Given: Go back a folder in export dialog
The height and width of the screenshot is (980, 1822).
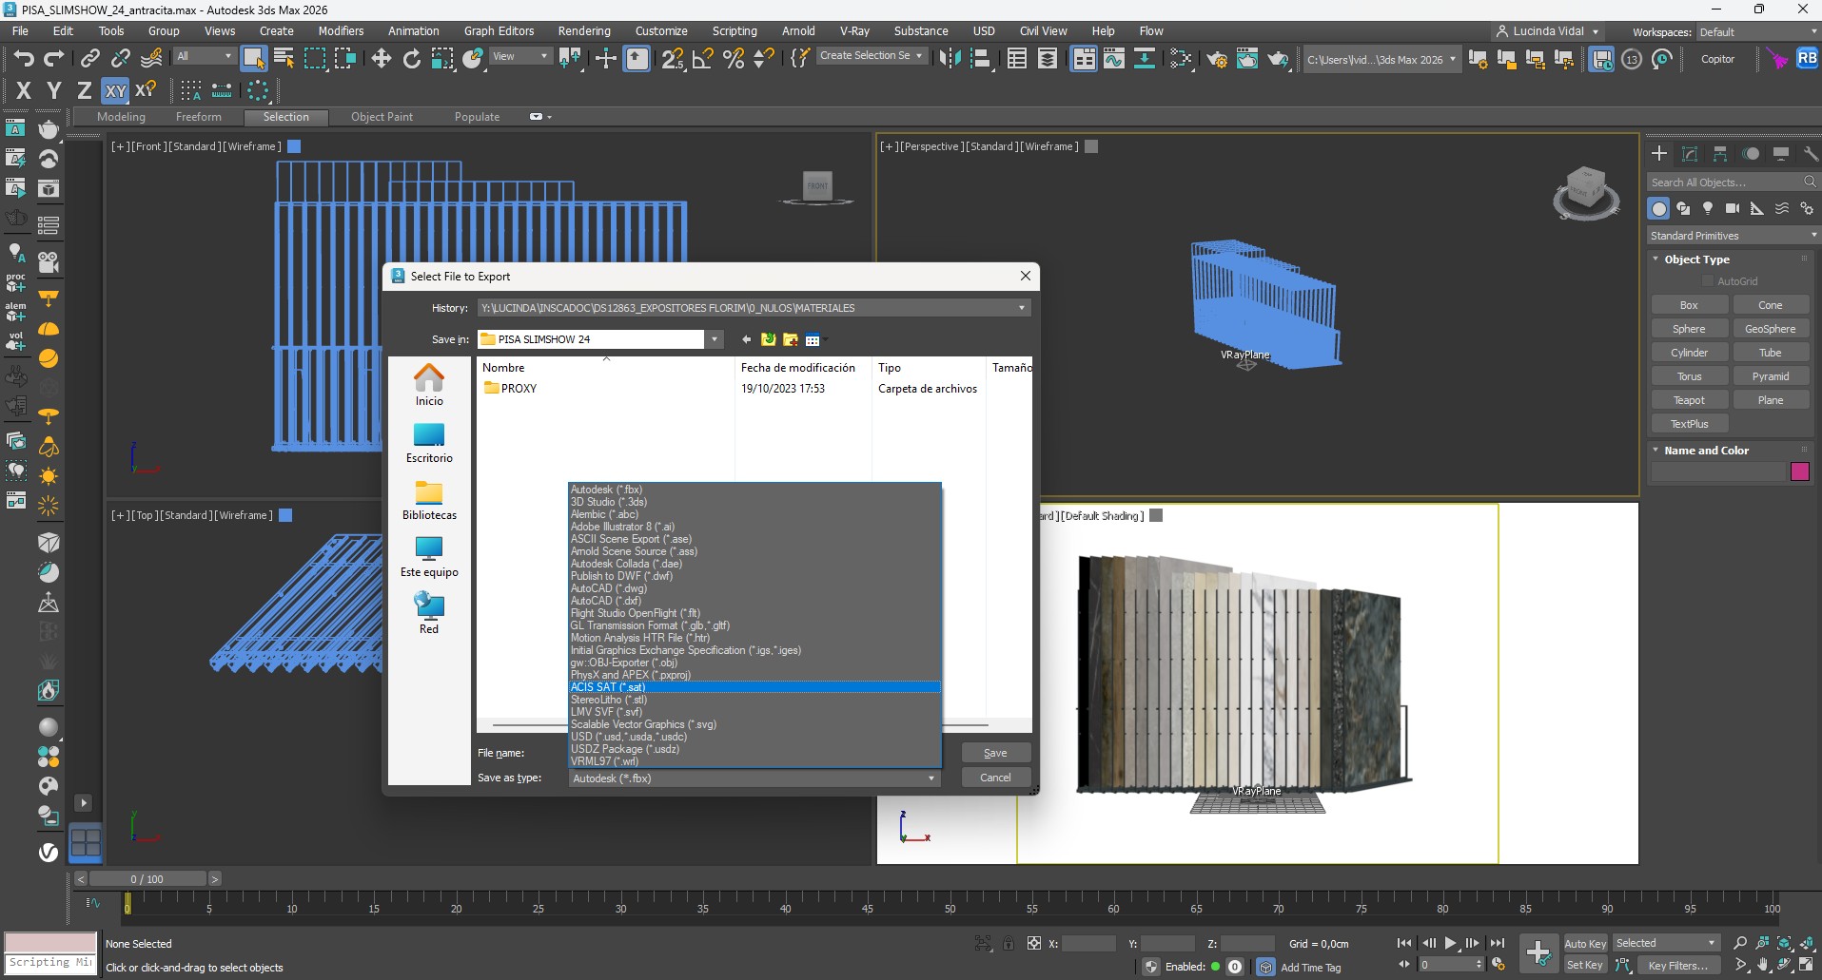Looking at the screenshot, I should 747,339.
